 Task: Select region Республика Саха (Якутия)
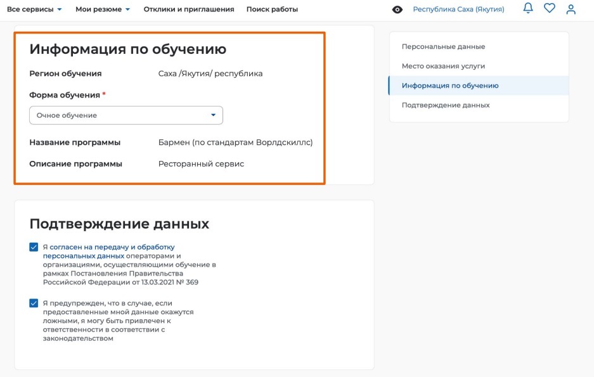[x=458, y=10]
